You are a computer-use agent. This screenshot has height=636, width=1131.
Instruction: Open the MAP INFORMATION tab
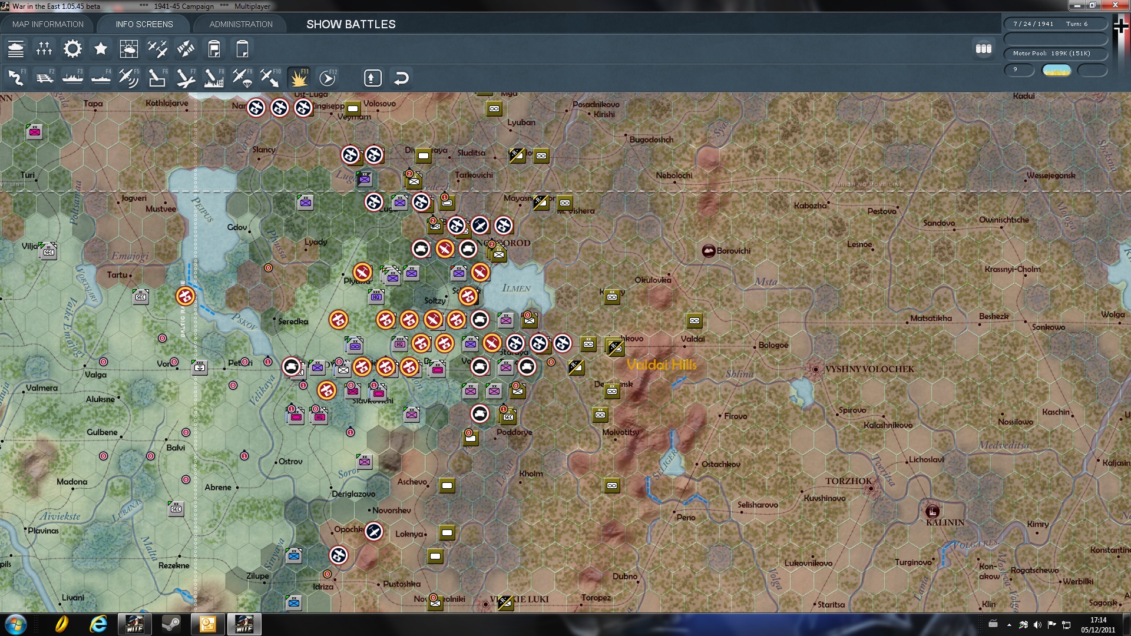48,24
